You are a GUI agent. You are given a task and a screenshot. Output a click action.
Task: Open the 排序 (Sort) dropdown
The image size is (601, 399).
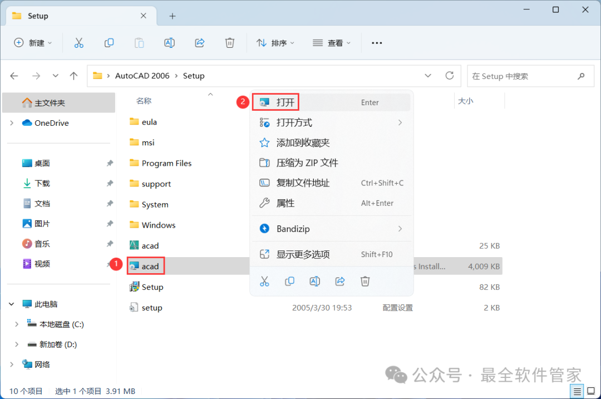[x=275, y=43]
